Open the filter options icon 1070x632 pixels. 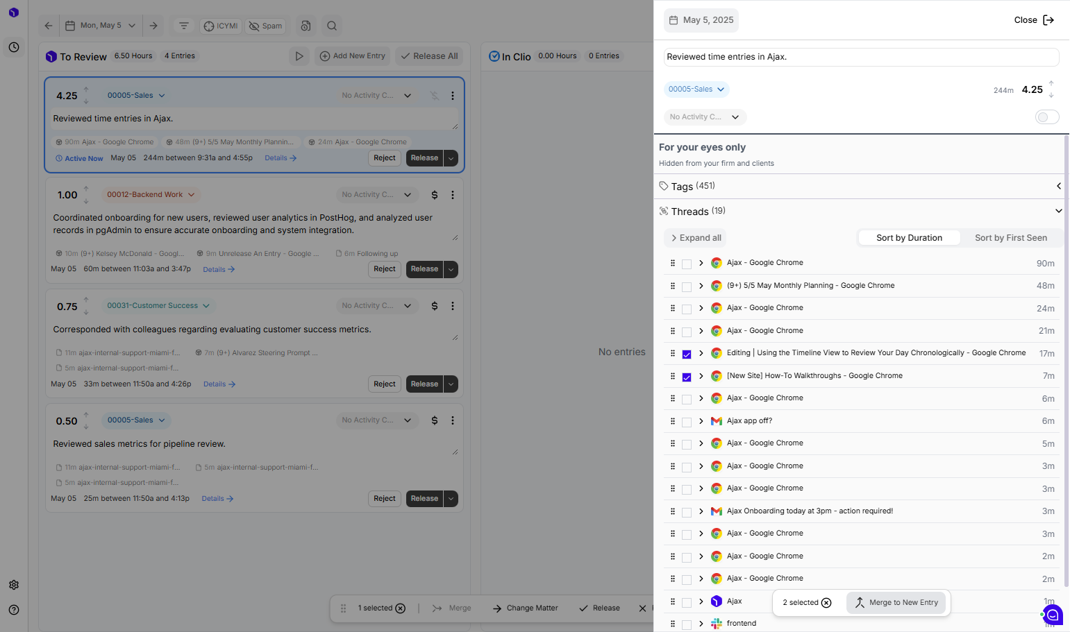[184, 26]
